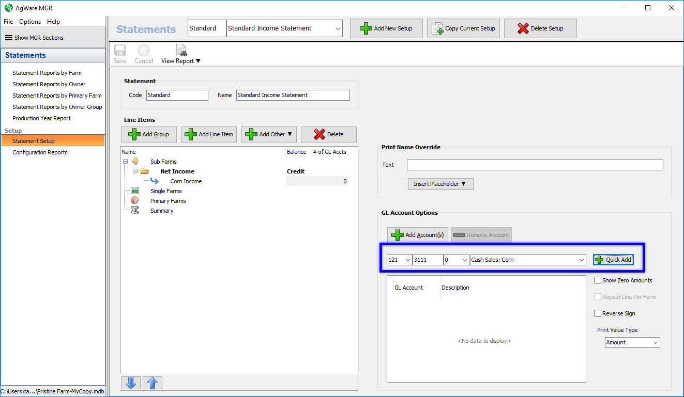This screenshot has height=397, width=684.
Task: Click the Net Income folder icon
Action: (x=145, y=171)
